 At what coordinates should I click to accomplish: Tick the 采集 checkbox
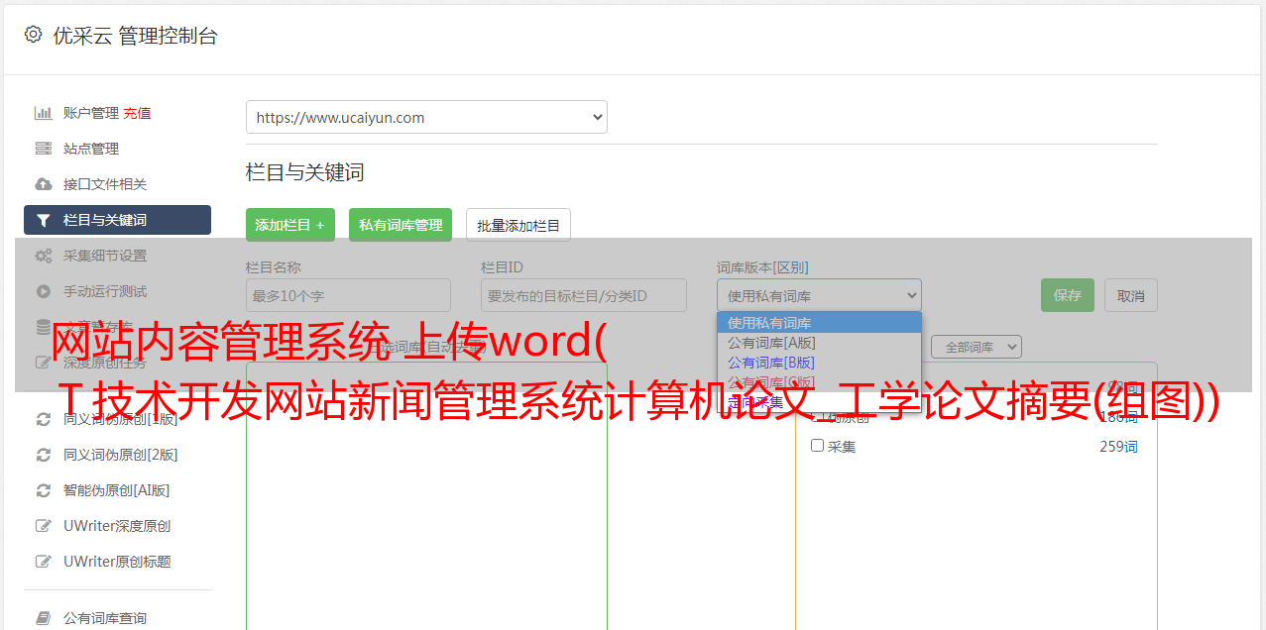pos(817,446)
